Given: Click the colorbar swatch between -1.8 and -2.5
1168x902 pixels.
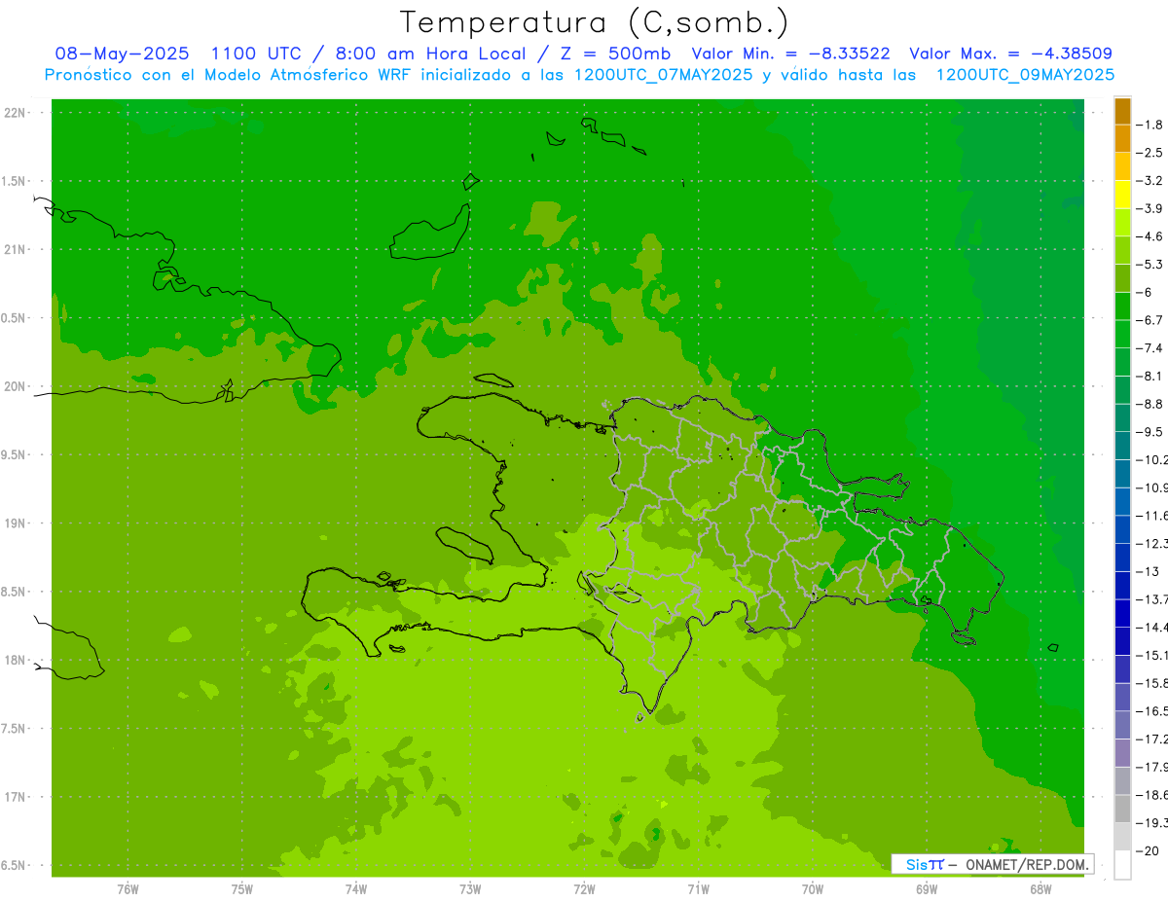Looking at the screenshot, I should 1122,139.
